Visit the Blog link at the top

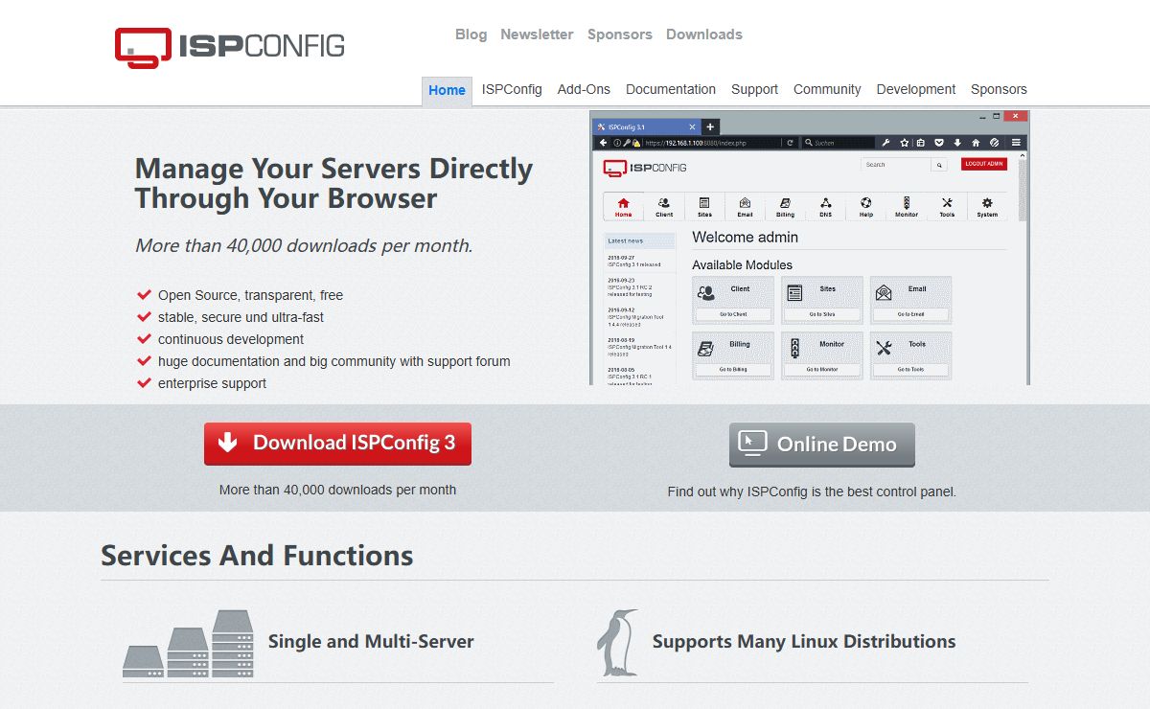coord(471,34)
